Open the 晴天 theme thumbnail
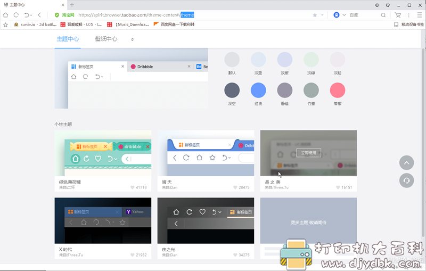Viewport: 426px width, 271px height. pos(206,153)
